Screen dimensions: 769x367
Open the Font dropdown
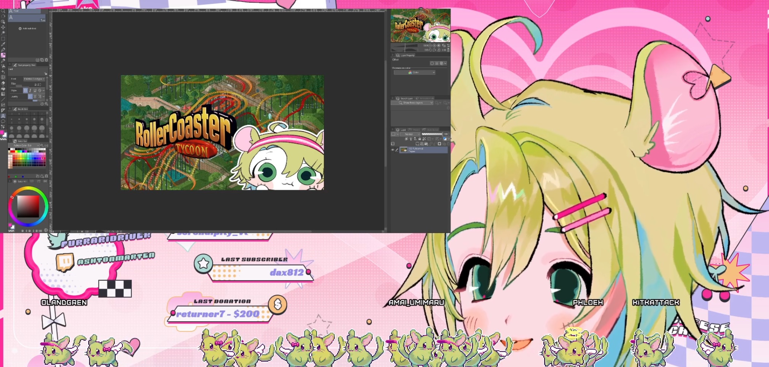pyautogui.click(x=34, y=79)
